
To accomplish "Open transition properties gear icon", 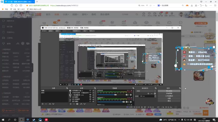I will coord(155,94).
